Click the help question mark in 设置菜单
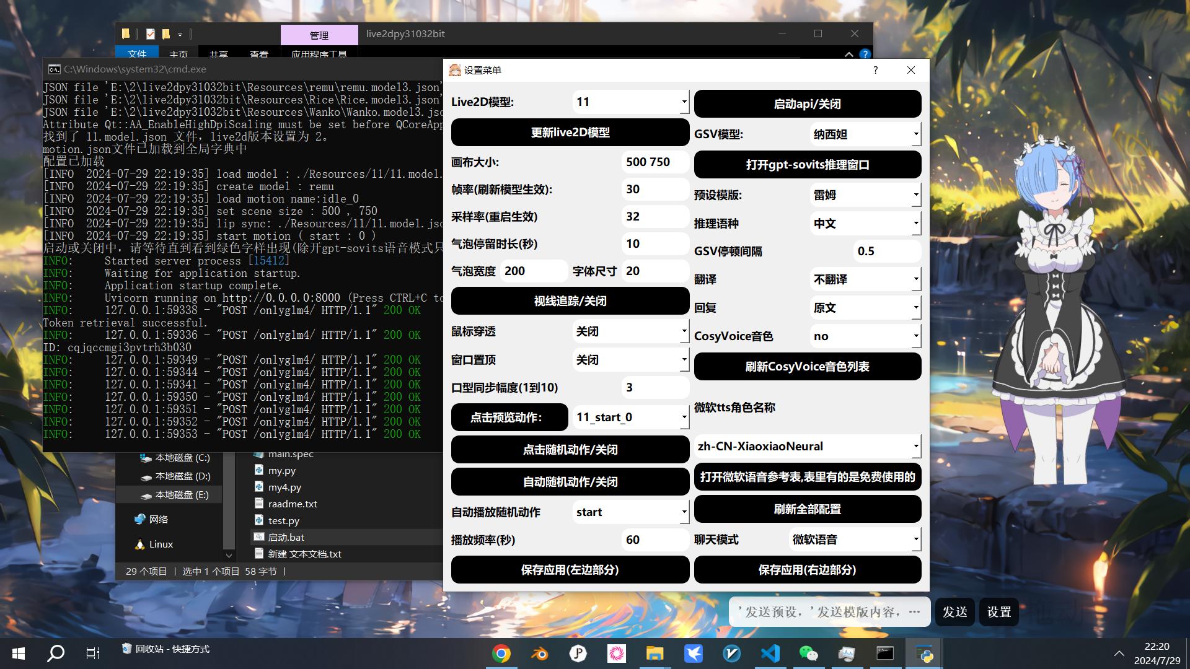 pyautogui.click(x=875, y=70)
